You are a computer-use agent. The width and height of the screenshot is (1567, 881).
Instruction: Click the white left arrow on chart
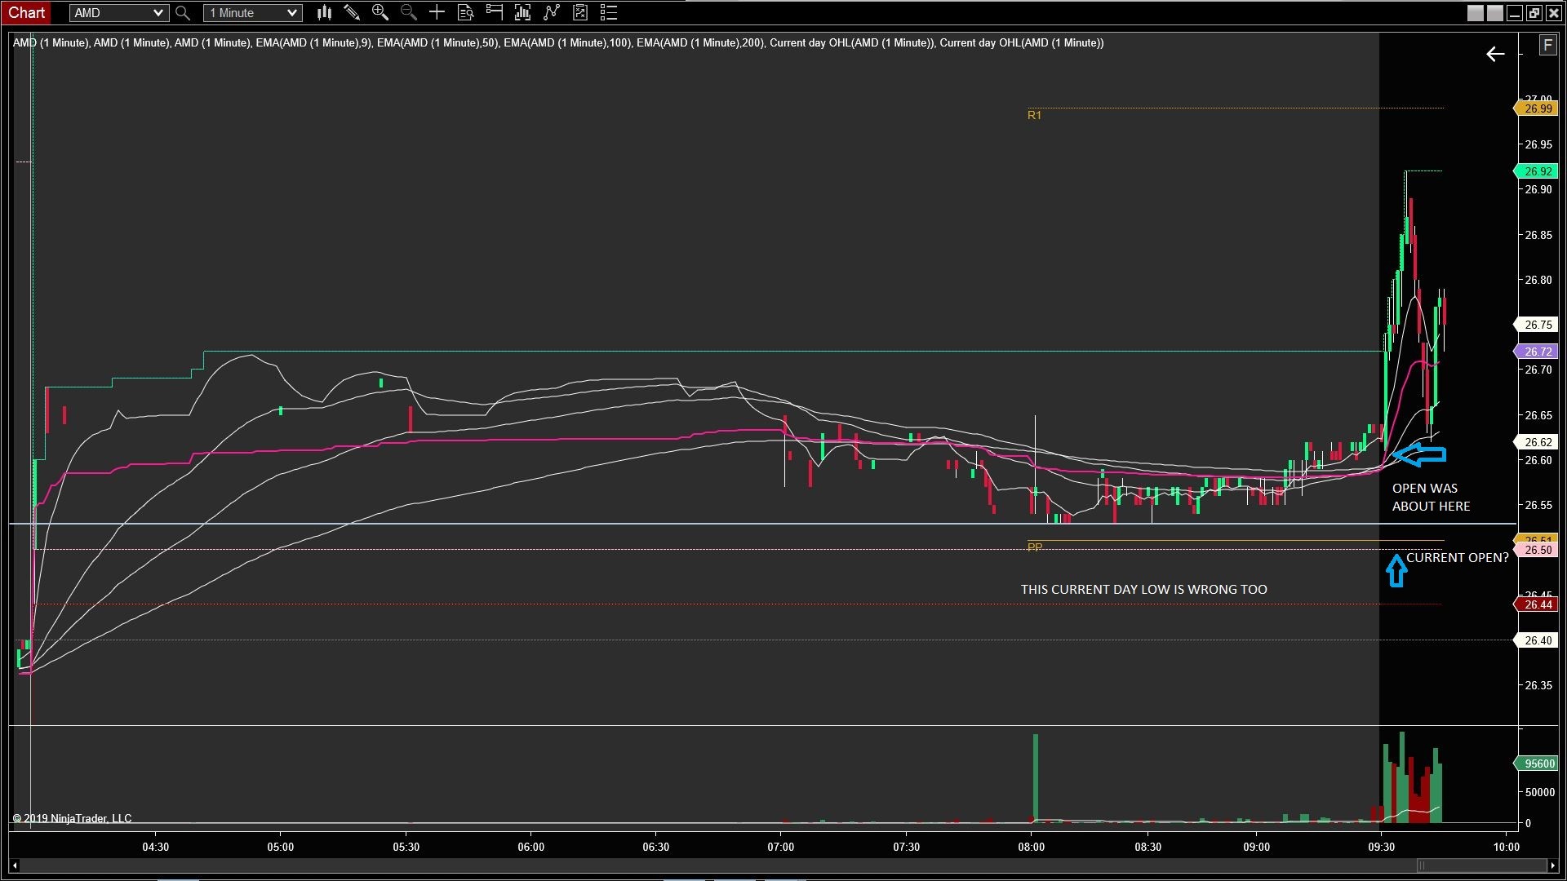[x=1495, y=54]
